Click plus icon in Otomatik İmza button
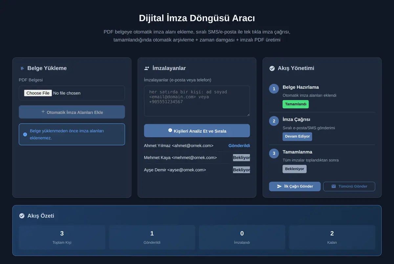This screenshot has height=264, width=394. pos(43,112)
